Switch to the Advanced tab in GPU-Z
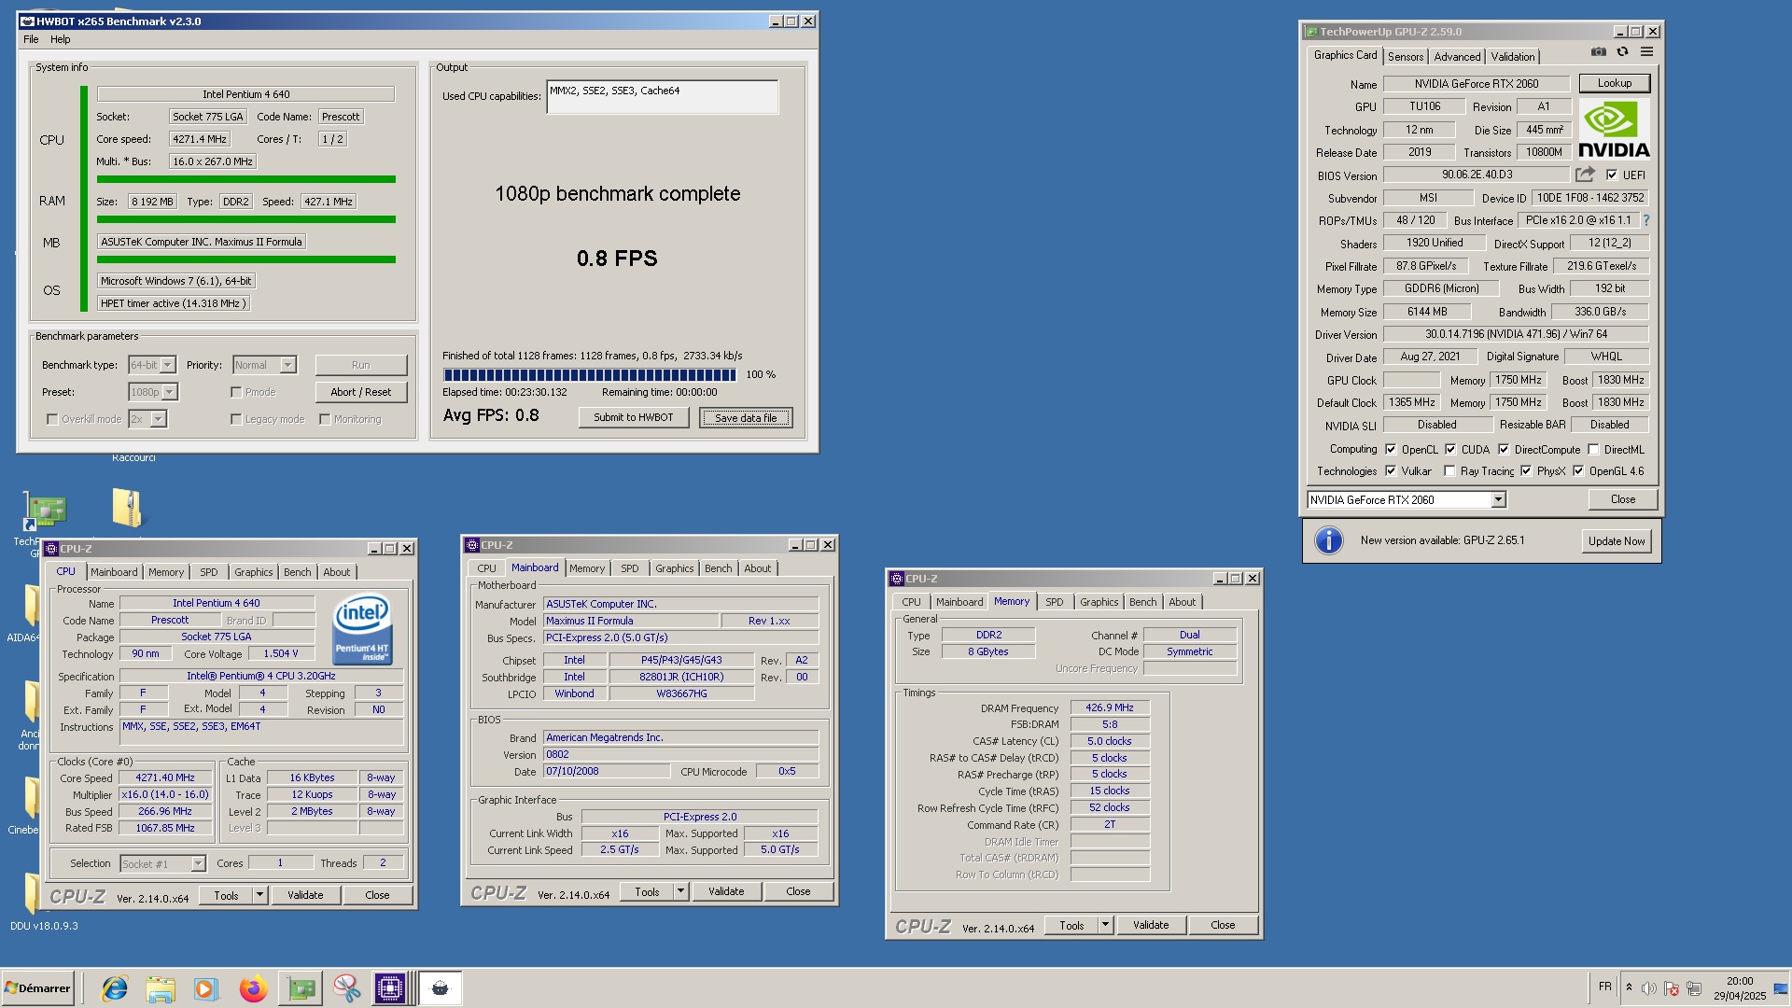 point(1457,57)
